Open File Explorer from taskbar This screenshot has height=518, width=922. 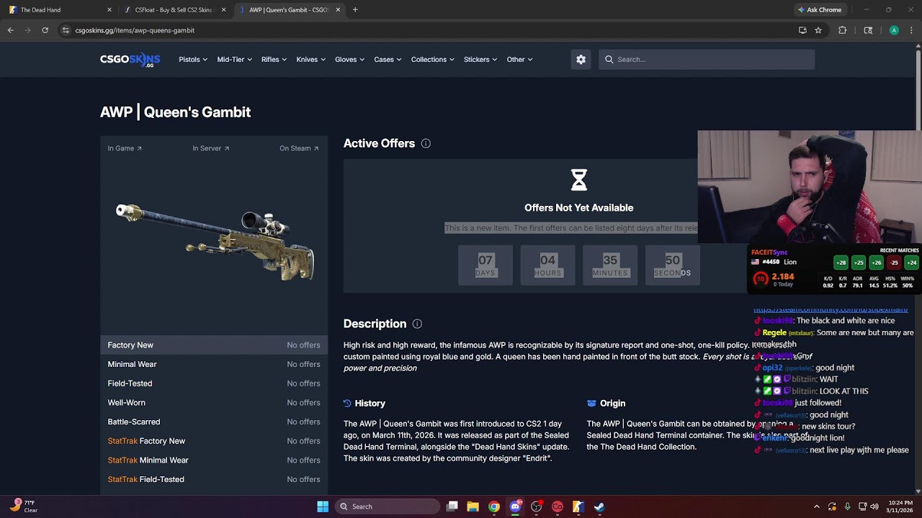pyautogui.click(x=473, y=506)
